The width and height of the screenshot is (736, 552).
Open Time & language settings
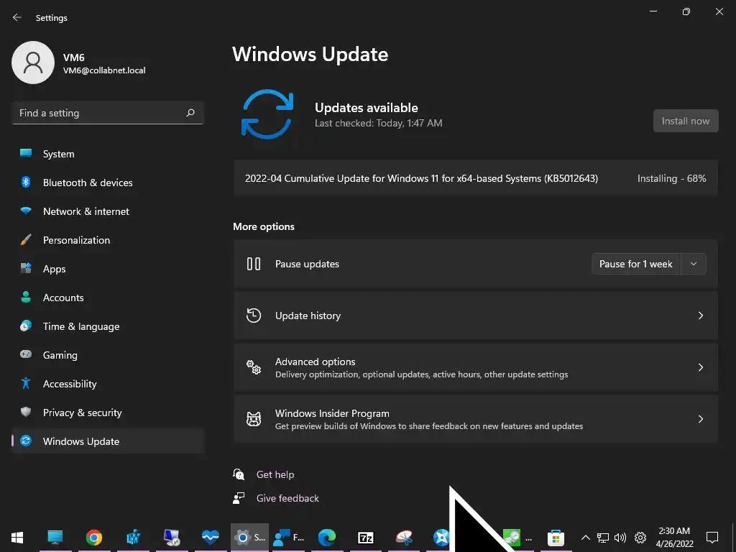(108, 326)
